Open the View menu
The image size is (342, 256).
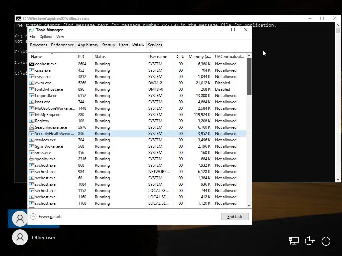click(x=60, y=37)
